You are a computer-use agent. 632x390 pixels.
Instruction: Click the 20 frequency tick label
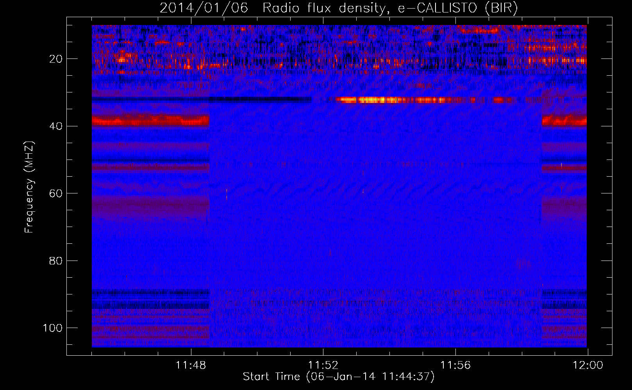[56, 59]
